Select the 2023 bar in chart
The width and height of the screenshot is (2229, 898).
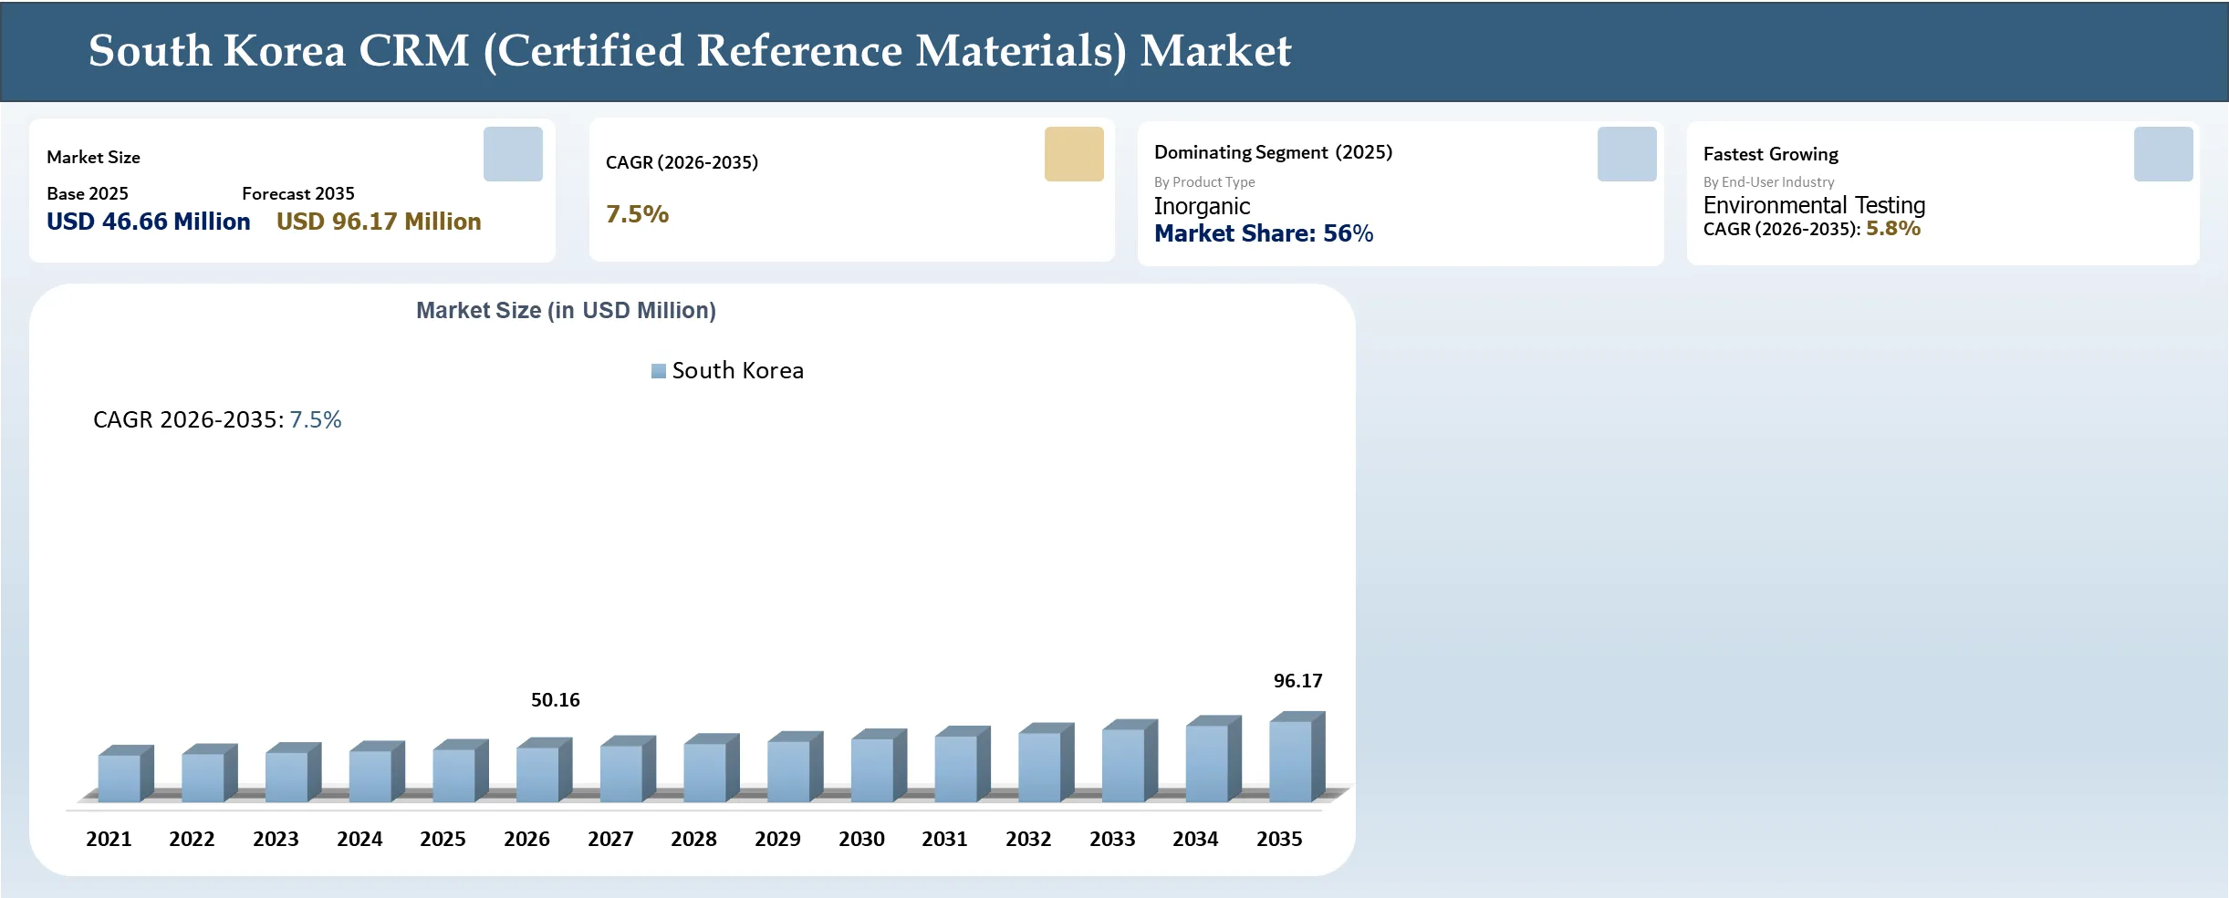click(293, 772)
